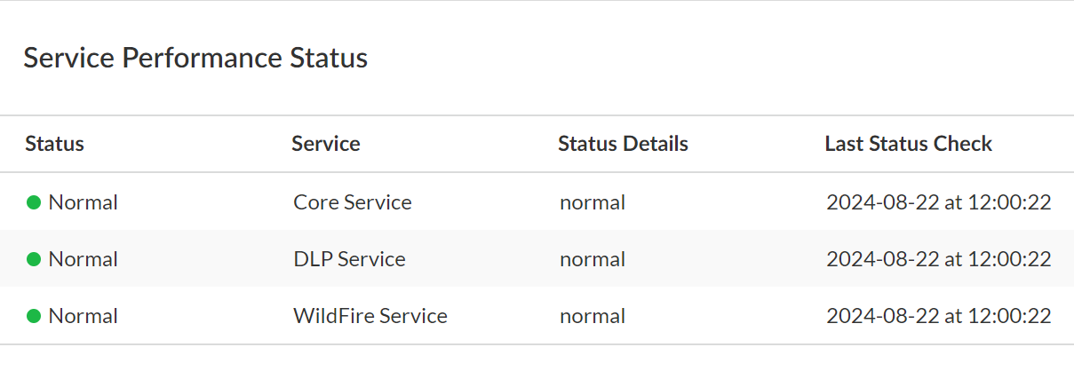The width and height of the screenshot is (1074, 371).
Task: Select the WildFire Service row name
Action: coord(370,316)
